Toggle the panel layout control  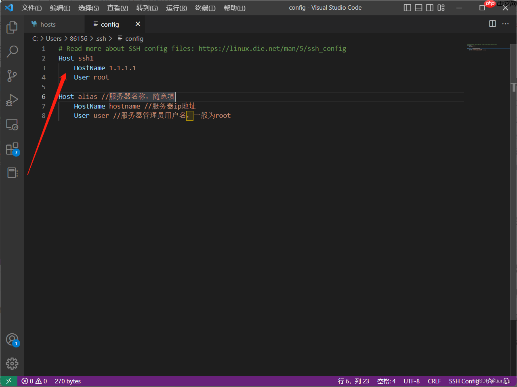click(x=418, y=7)
